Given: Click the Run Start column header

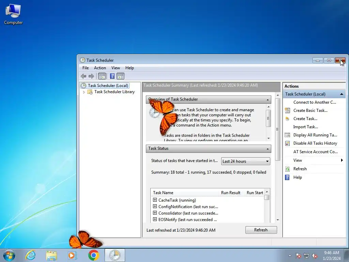Looking at the screenshot, I should pos(255,193).
